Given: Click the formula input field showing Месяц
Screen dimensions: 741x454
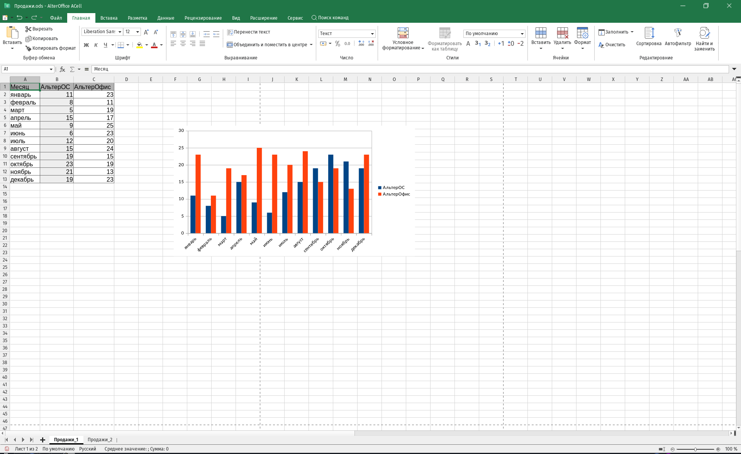Looking at the screenshot, I should click(410, 69).
